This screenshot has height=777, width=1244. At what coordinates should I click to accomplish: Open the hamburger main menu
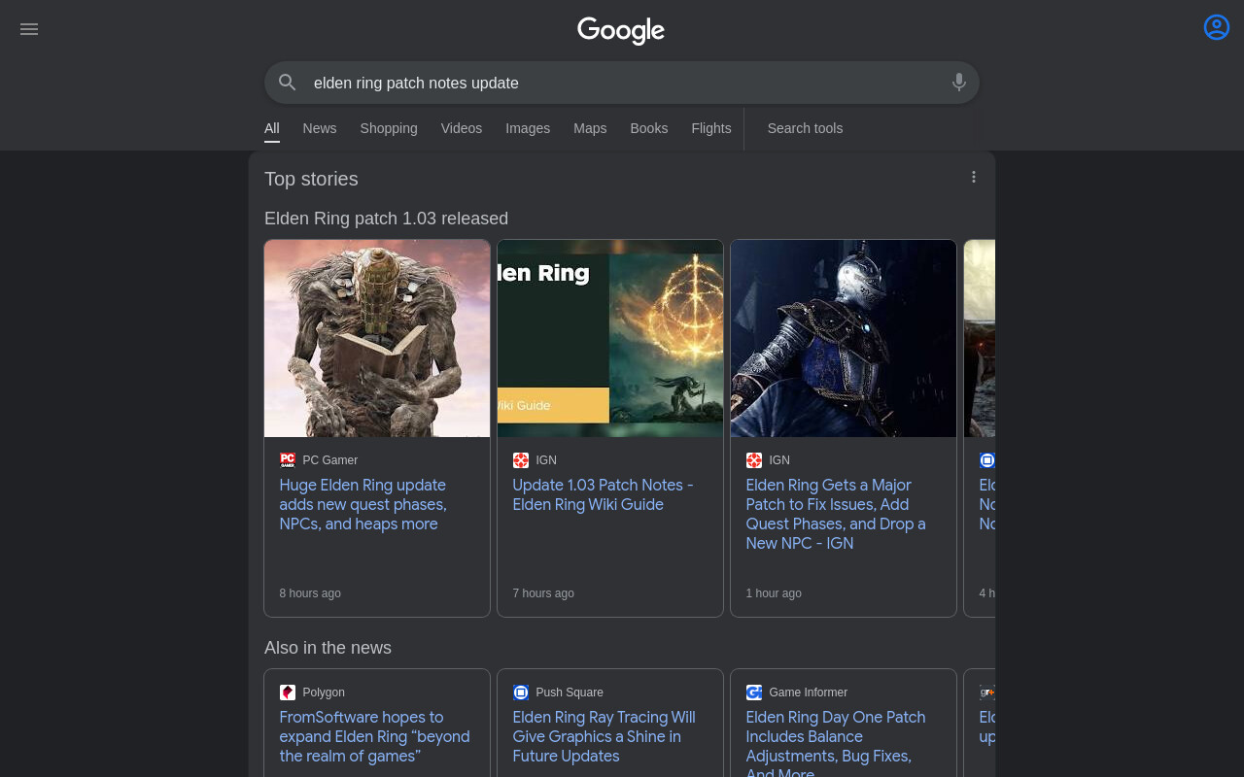[29, 29]
